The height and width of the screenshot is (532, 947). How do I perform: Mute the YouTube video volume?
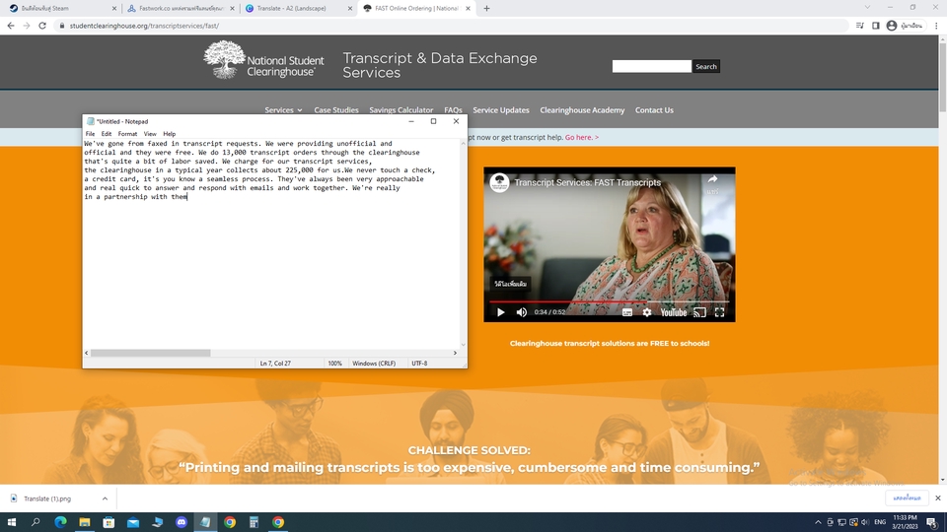click(522, 312)
